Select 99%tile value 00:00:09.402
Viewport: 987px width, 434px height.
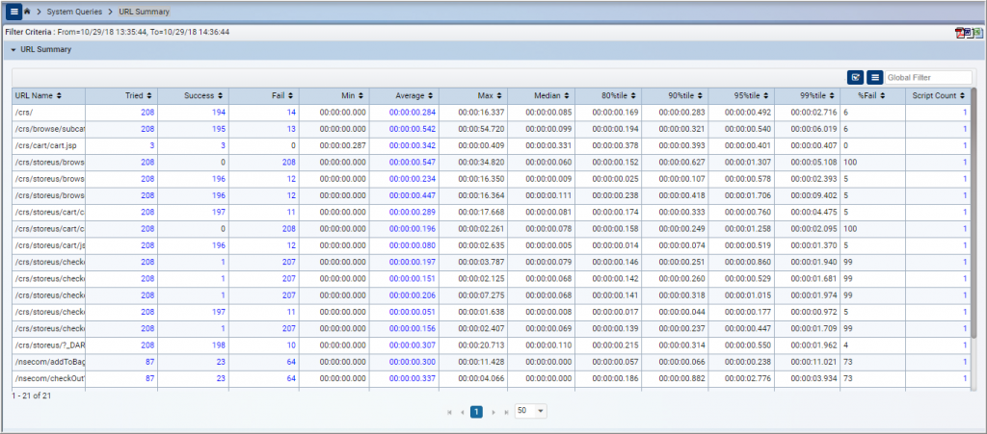click(x=814, y=195)
